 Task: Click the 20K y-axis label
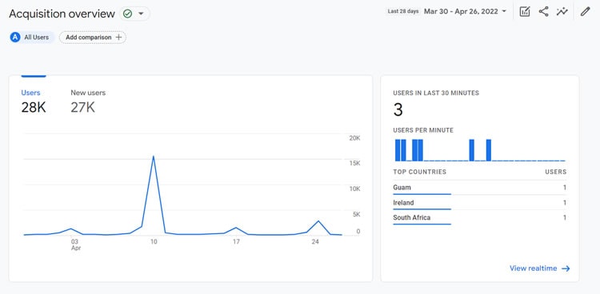[354, 138]
